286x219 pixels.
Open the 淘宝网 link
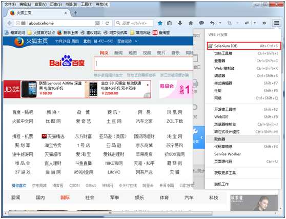pyautogui.click(x=175, y=136)
